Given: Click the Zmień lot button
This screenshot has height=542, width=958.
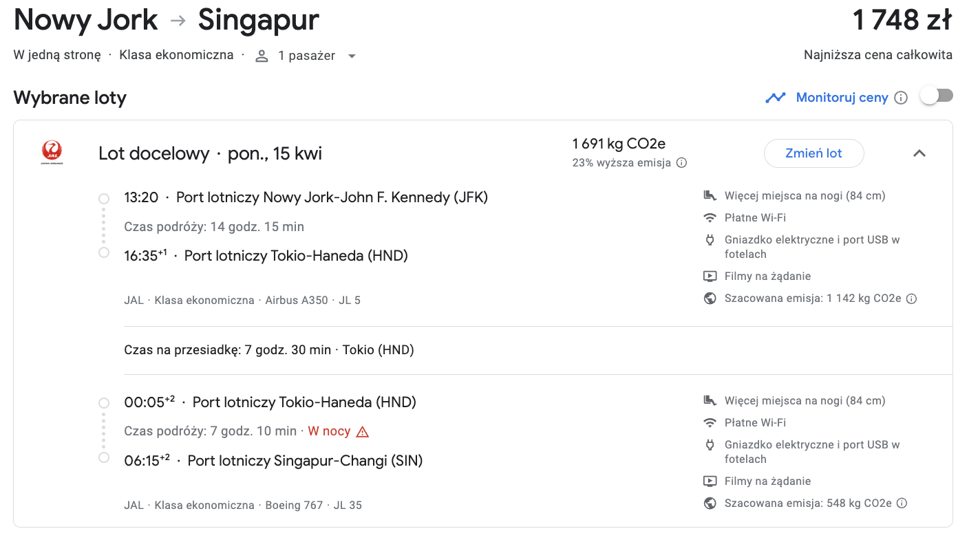Looking at the screenshot, I should click(813, 153).
